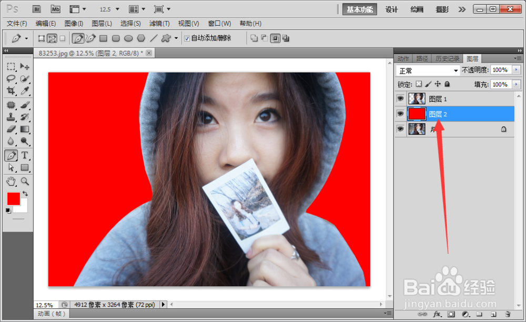Toggle lock image pixels brush icon
This screenshot has width=526, height=322.
(428, 84)
